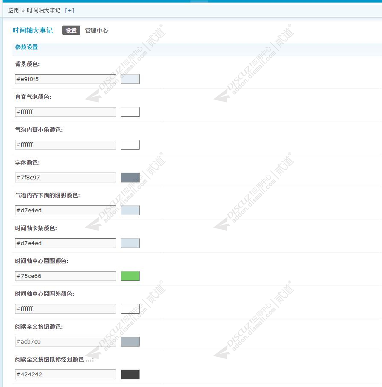The height and width of the screenshot is (387, 382).
Task: Click the 气泡内容下面的阴影颜色: label
Action: pos(47,196)
